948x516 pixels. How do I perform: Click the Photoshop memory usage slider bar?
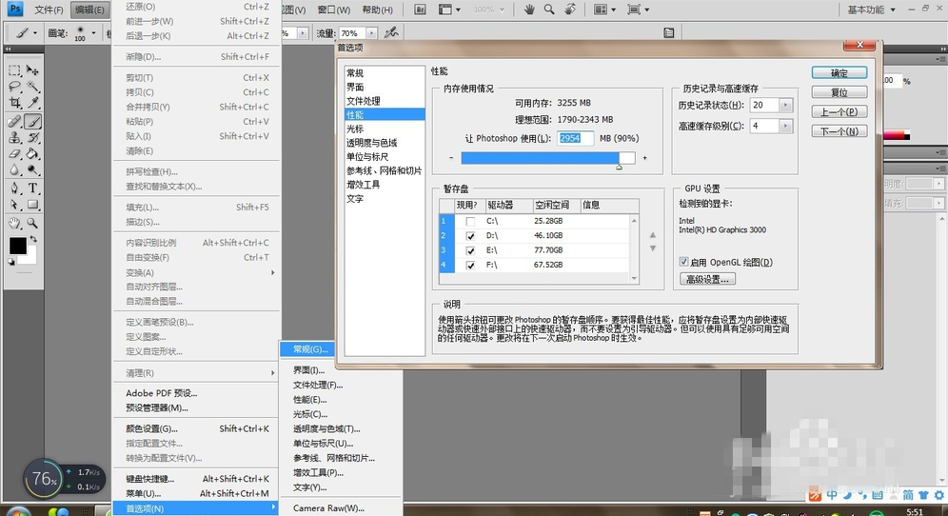(546, 158)
